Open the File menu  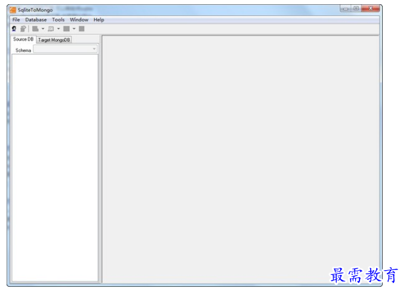tap(16, 20)
